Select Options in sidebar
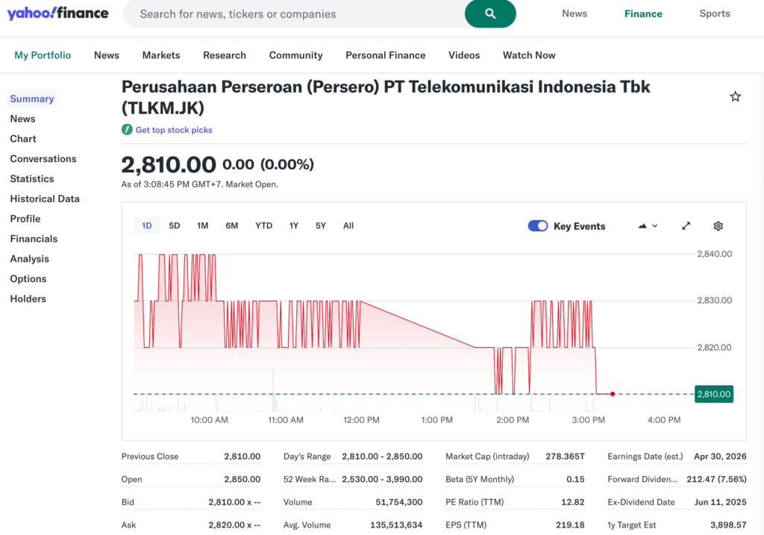The width and height of the screenshot is (764, 535). [x=28, y=278]
